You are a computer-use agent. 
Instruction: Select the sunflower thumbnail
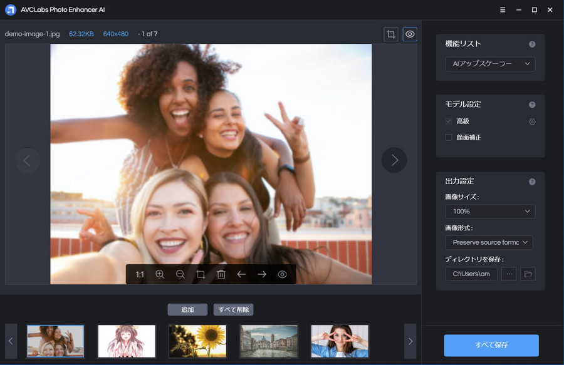pos(198,341)
